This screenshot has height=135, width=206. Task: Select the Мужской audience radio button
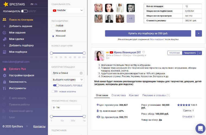click(53, 31)
